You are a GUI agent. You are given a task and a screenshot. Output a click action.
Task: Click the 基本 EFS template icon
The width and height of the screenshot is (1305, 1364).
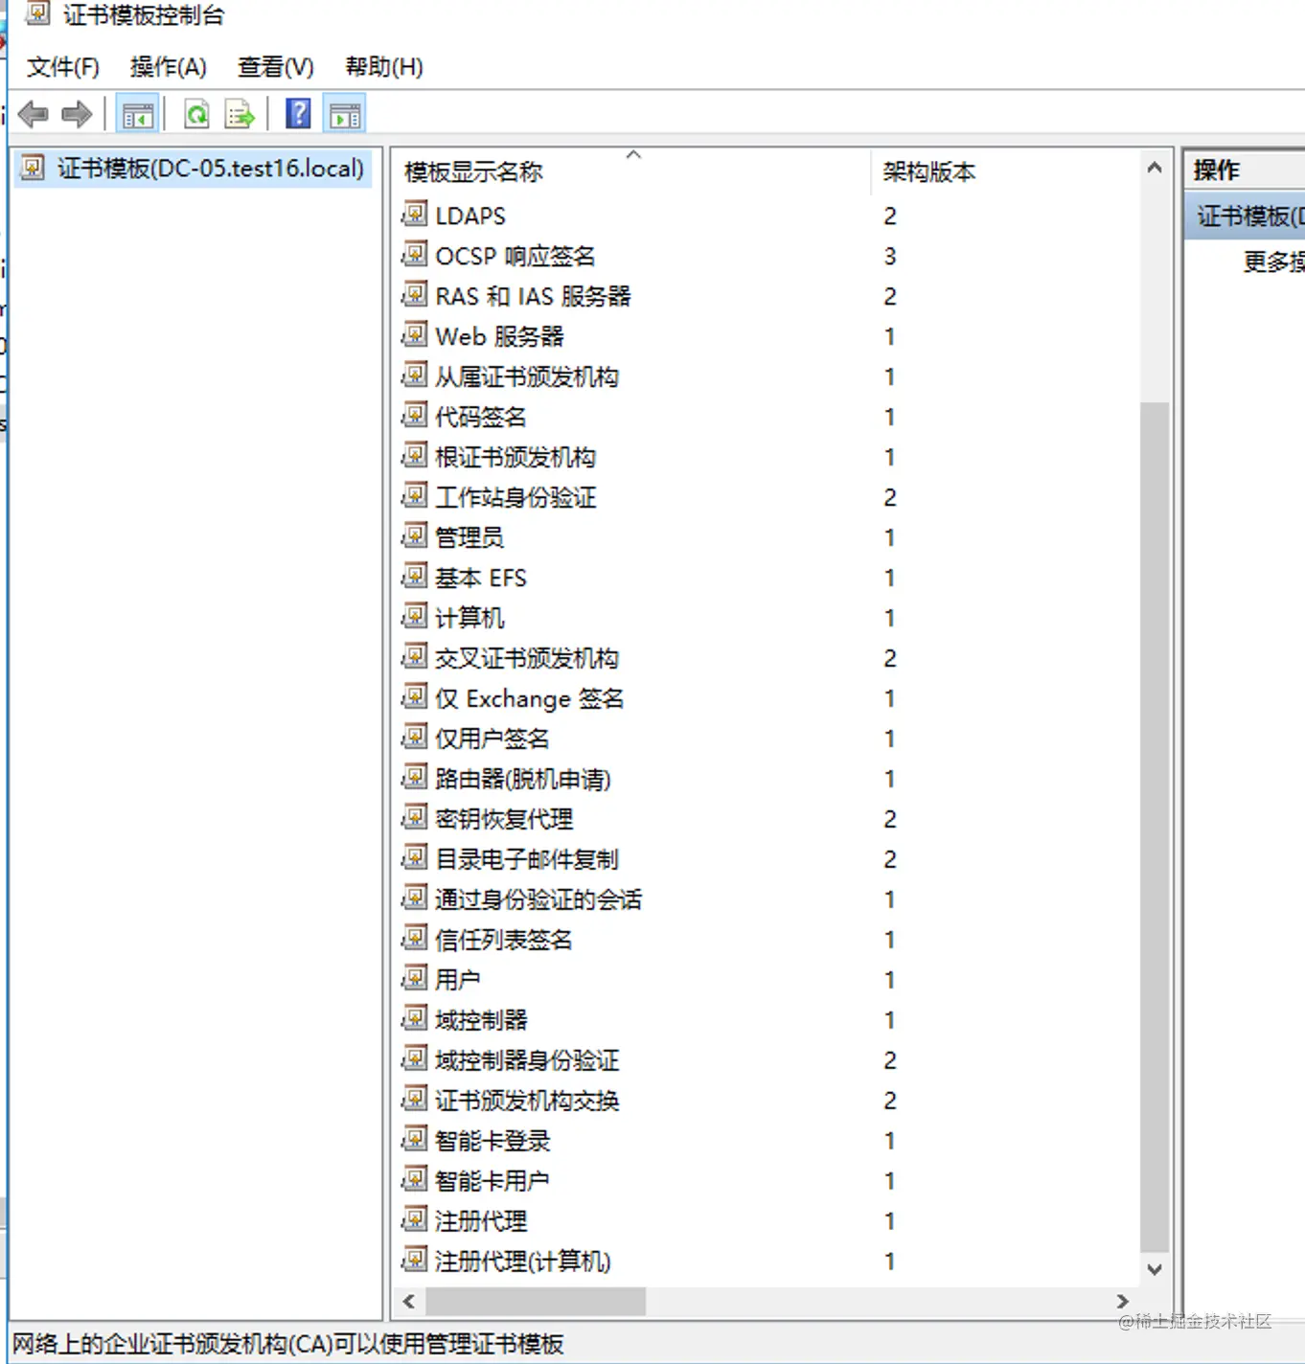click(414, 576)
